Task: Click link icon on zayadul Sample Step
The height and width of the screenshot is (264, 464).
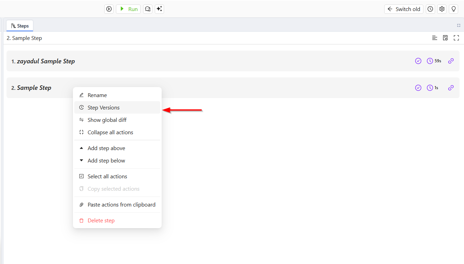Action: coord(451,61)
